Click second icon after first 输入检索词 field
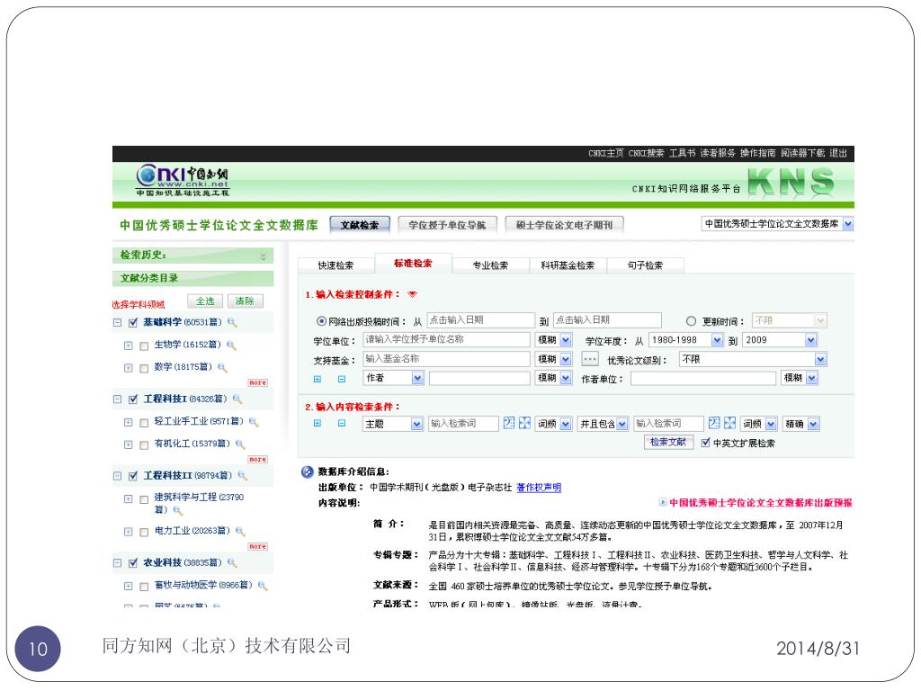Viewport: 921px width, 691px height. point(524,423)
